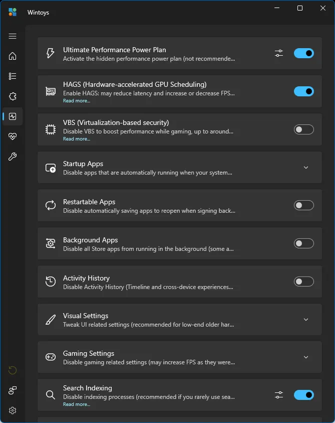
Task: Expand the Startup Apps section
Action: (x=306, y=168)
